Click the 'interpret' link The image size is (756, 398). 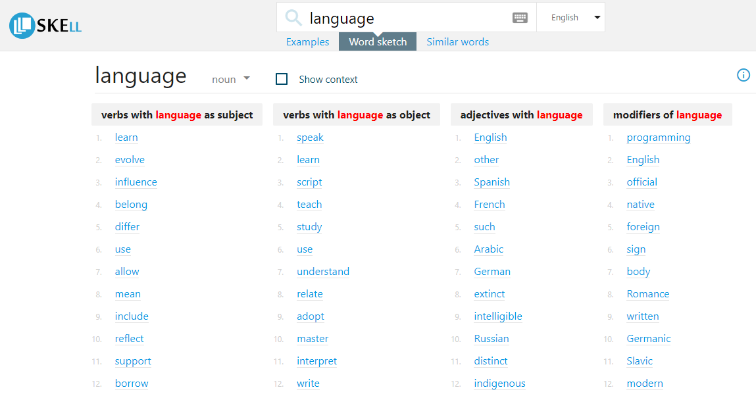pyautogui.click(x=316, y=361)
